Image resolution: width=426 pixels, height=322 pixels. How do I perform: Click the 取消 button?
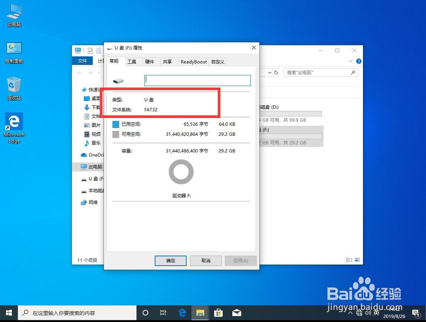[x=206, y=261]
